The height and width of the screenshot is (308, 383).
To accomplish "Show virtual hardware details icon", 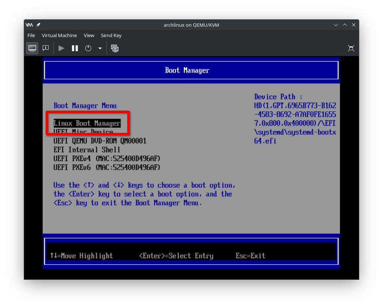I will point(45,48).
